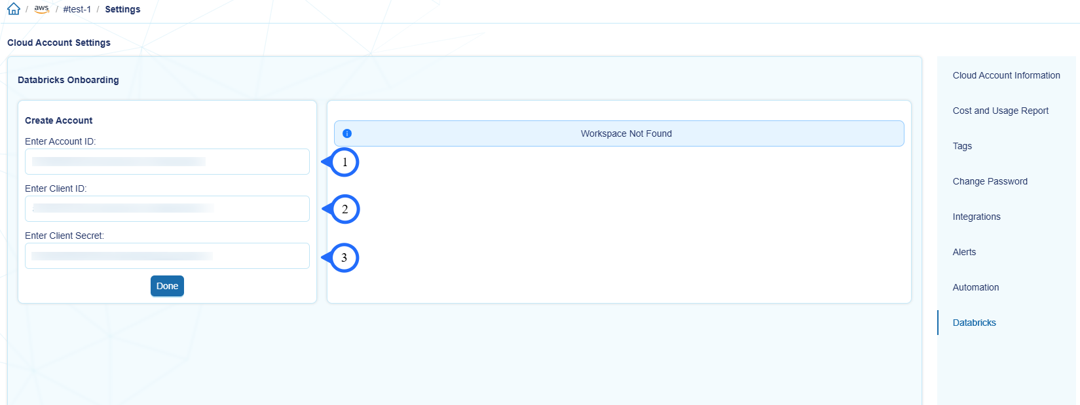Focus the Enter Client Secret field
1080x405 pixels.
[167, 256]
